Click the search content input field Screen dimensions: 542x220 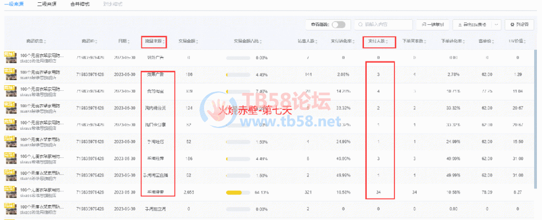coord(383,25)
